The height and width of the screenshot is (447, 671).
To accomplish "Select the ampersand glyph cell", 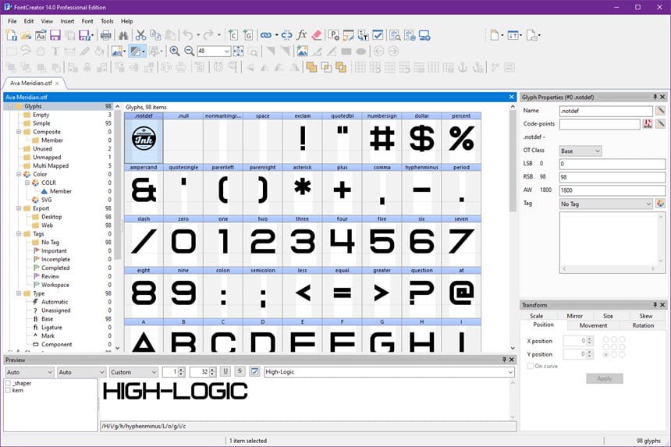I will click(x=144, y=190).
